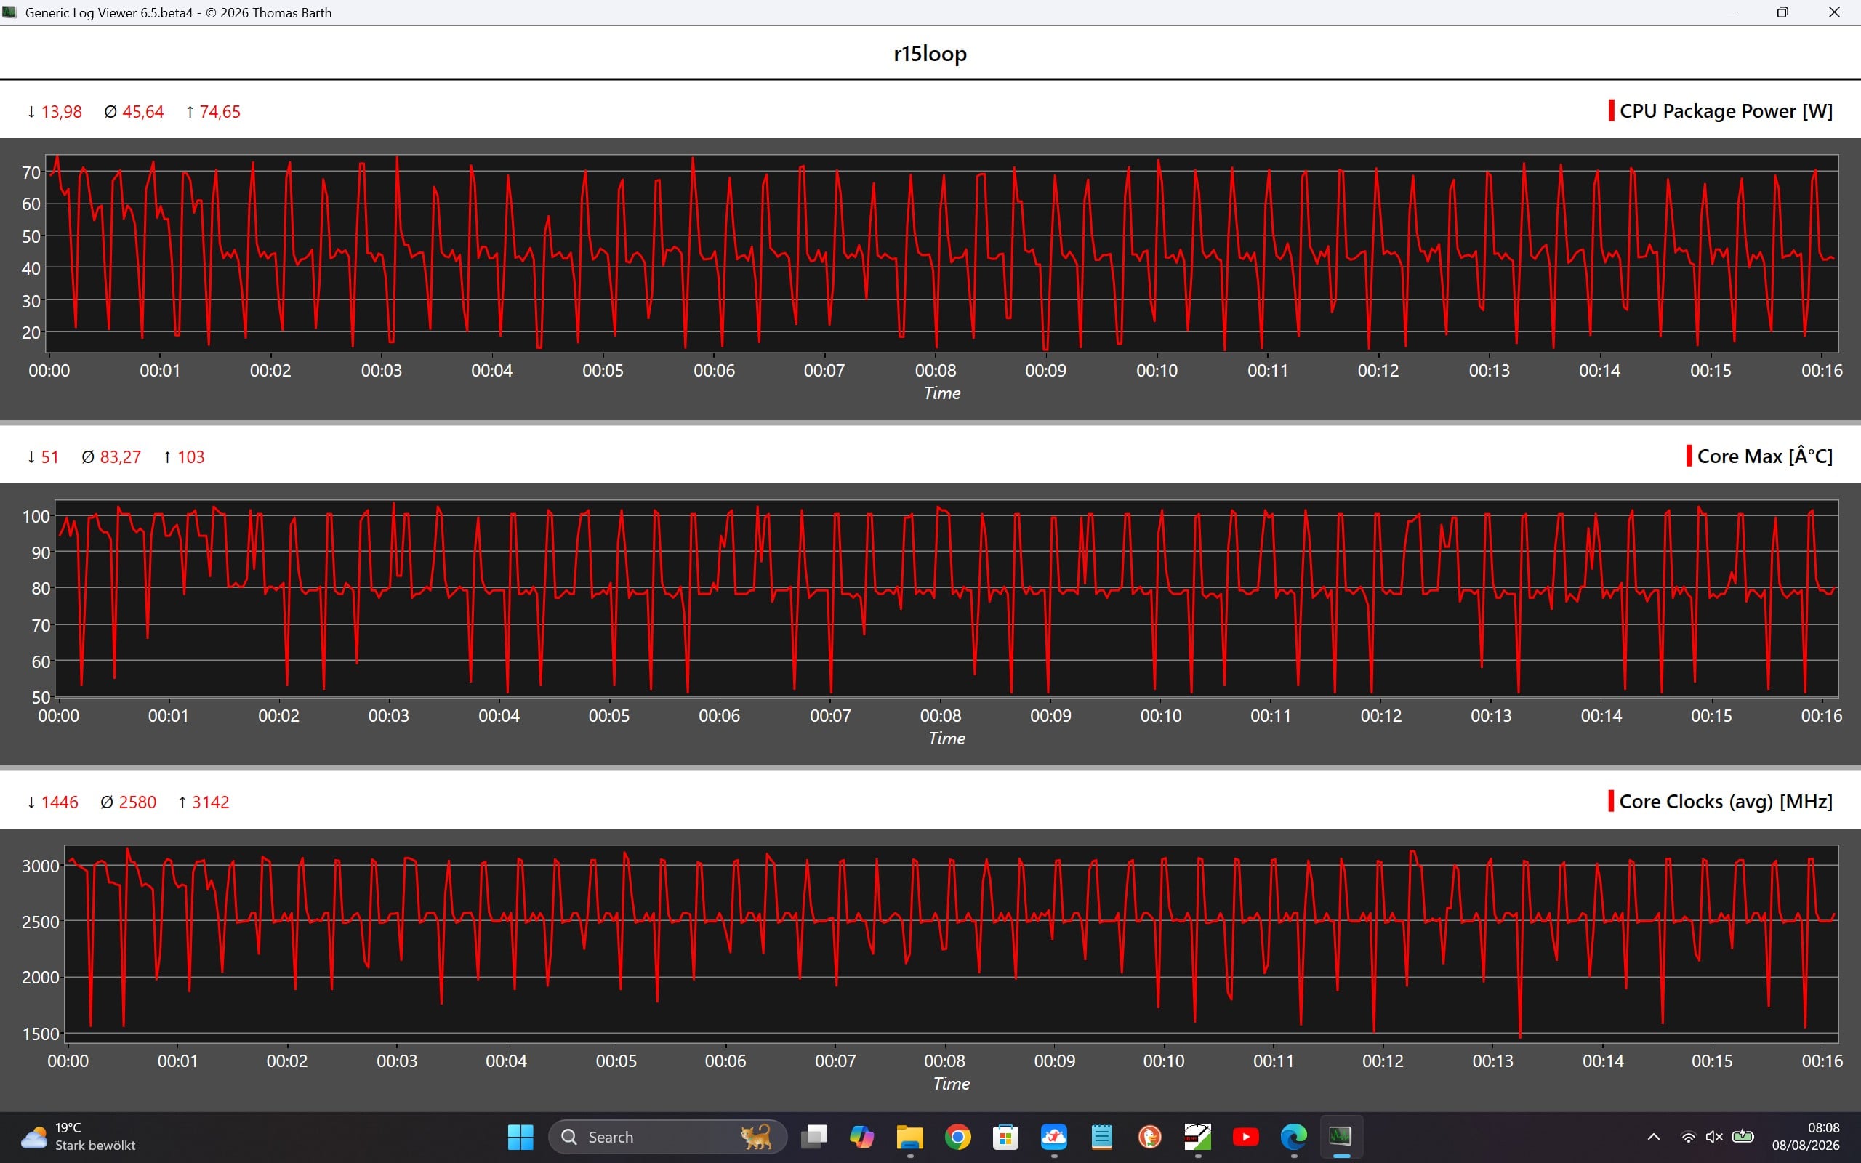Open File Explorer from the taskbar

[909, 1137]
